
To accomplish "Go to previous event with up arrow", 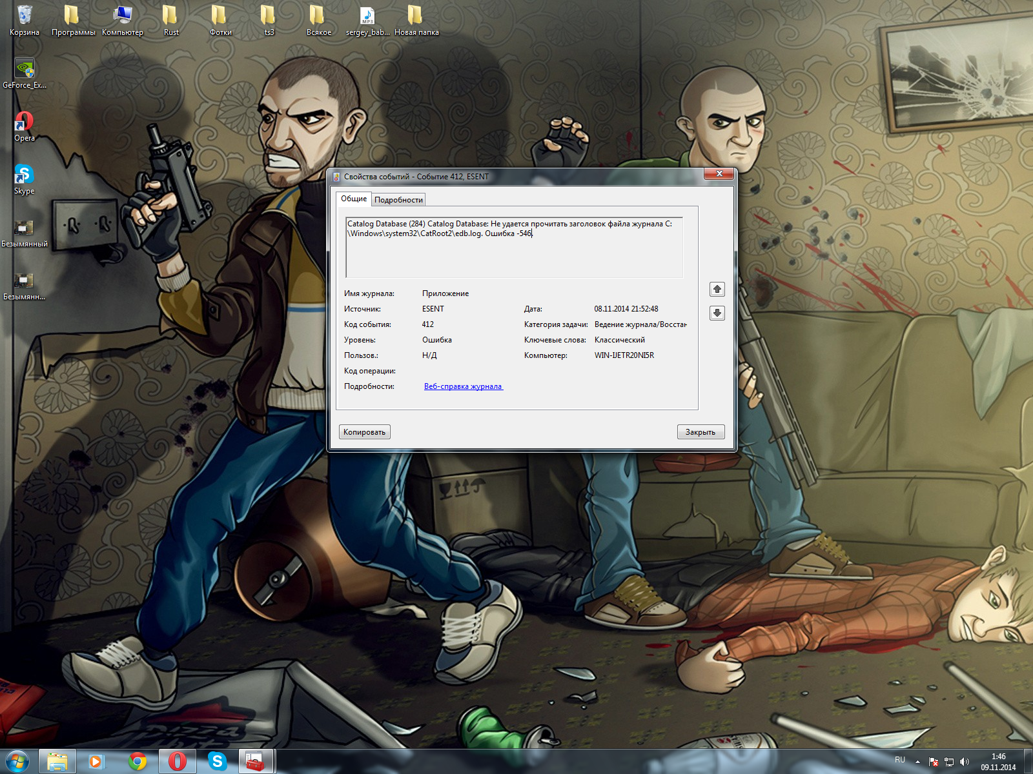I will pyautogui.click(x=717, y=289).
